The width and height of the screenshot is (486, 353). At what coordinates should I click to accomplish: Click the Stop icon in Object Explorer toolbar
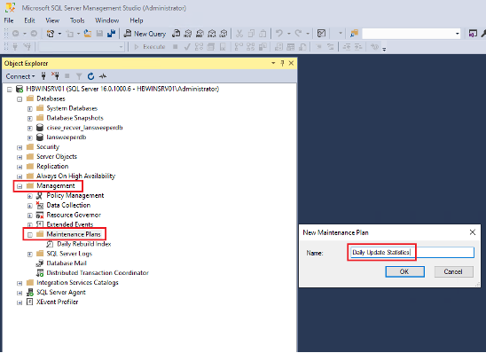(67, 76)
